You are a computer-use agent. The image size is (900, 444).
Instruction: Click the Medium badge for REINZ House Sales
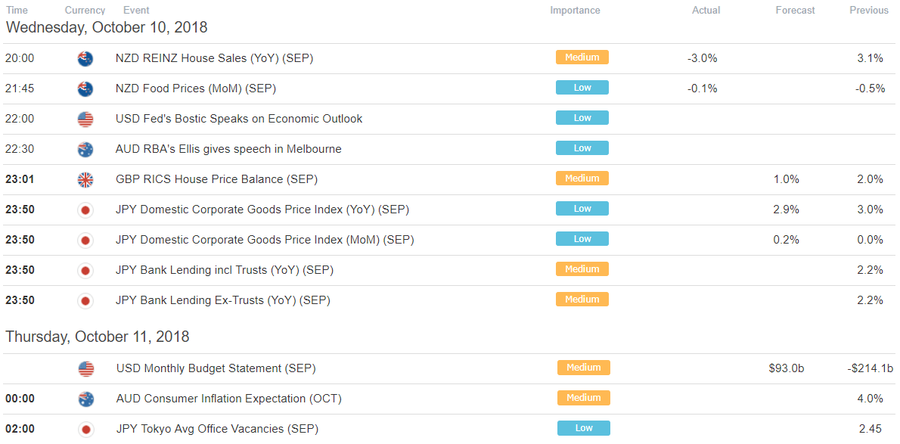(x=582, y=57)
